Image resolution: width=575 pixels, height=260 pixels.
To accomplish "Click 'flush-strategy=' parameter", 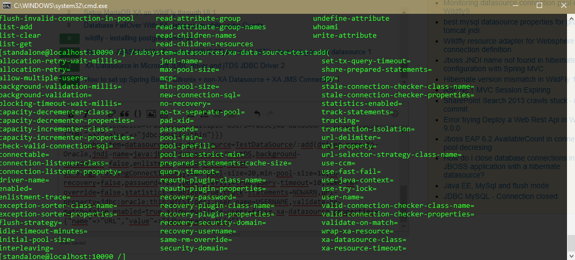I will pos(31,223).
